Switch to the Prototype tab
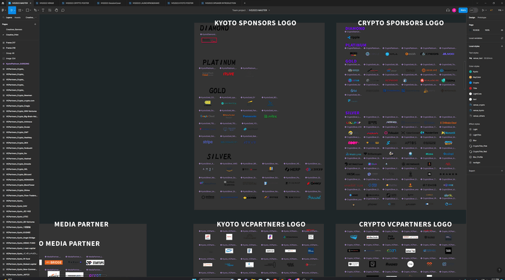The height and width of the screenshot is (280, 505). coord(482,18)
